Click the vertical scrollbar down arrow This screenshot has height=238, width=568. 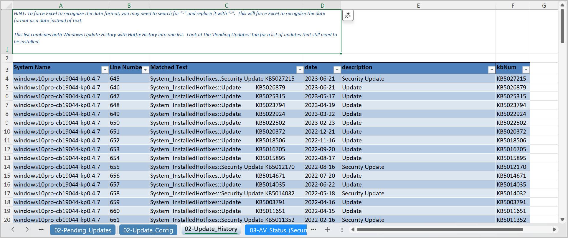pos(562,220)
